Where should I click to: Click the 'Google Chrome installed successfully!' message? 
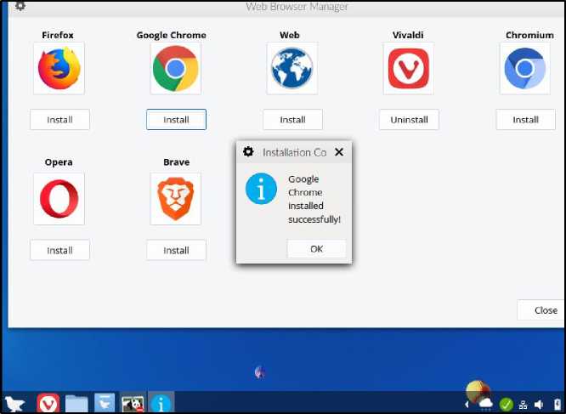[314, 199]
